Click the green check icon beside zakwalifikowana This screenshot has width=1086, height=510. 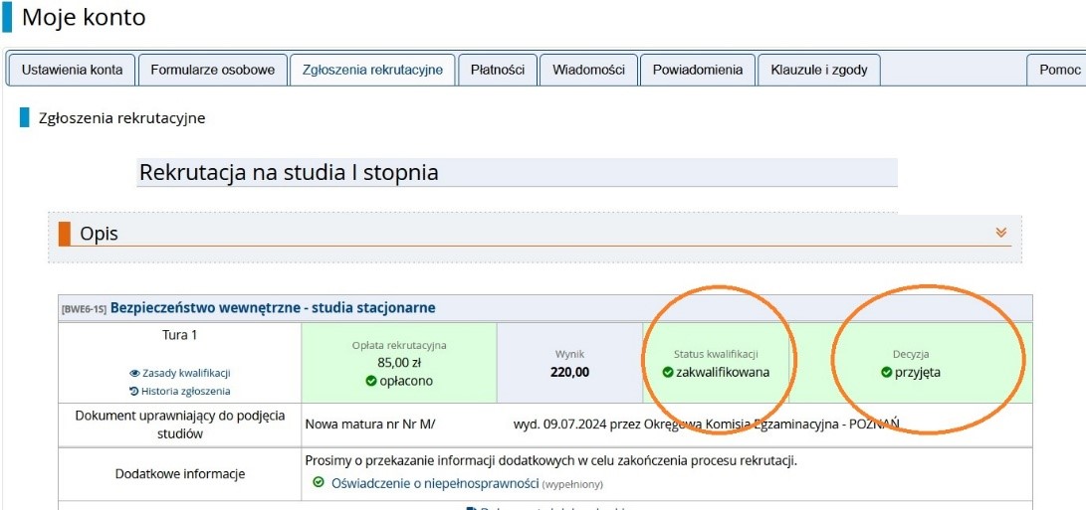(668, 373)
